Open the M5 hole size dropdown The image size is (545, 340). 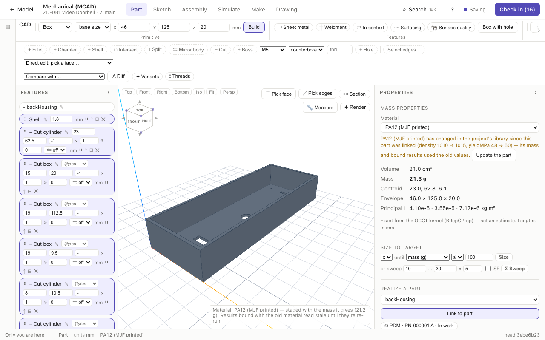tap(272, 50)
